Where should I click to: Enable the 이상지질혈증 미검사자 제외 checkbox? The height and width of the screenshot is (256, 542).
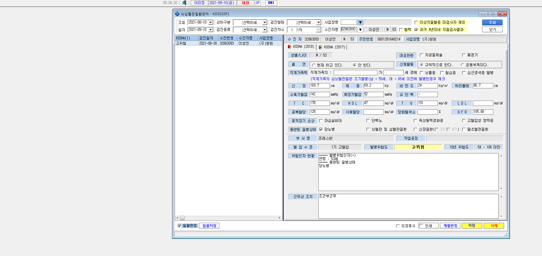(x=416, y=22)
